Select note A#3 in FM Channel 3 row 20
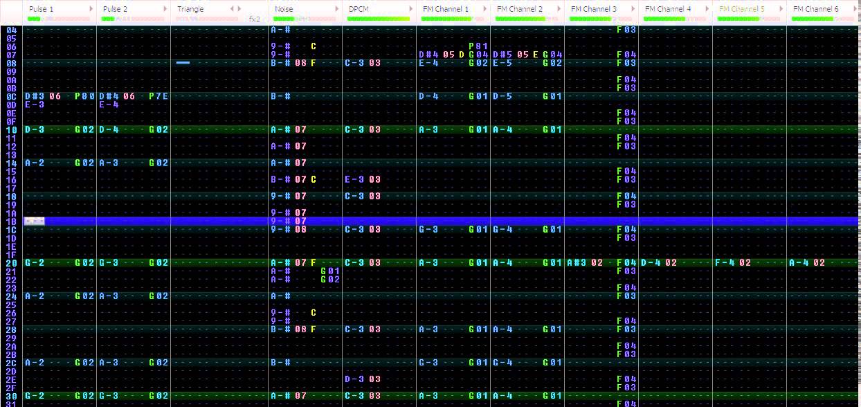Image resolution: width=861 pixels, height=407 pixels. click(x=577, y=262)
